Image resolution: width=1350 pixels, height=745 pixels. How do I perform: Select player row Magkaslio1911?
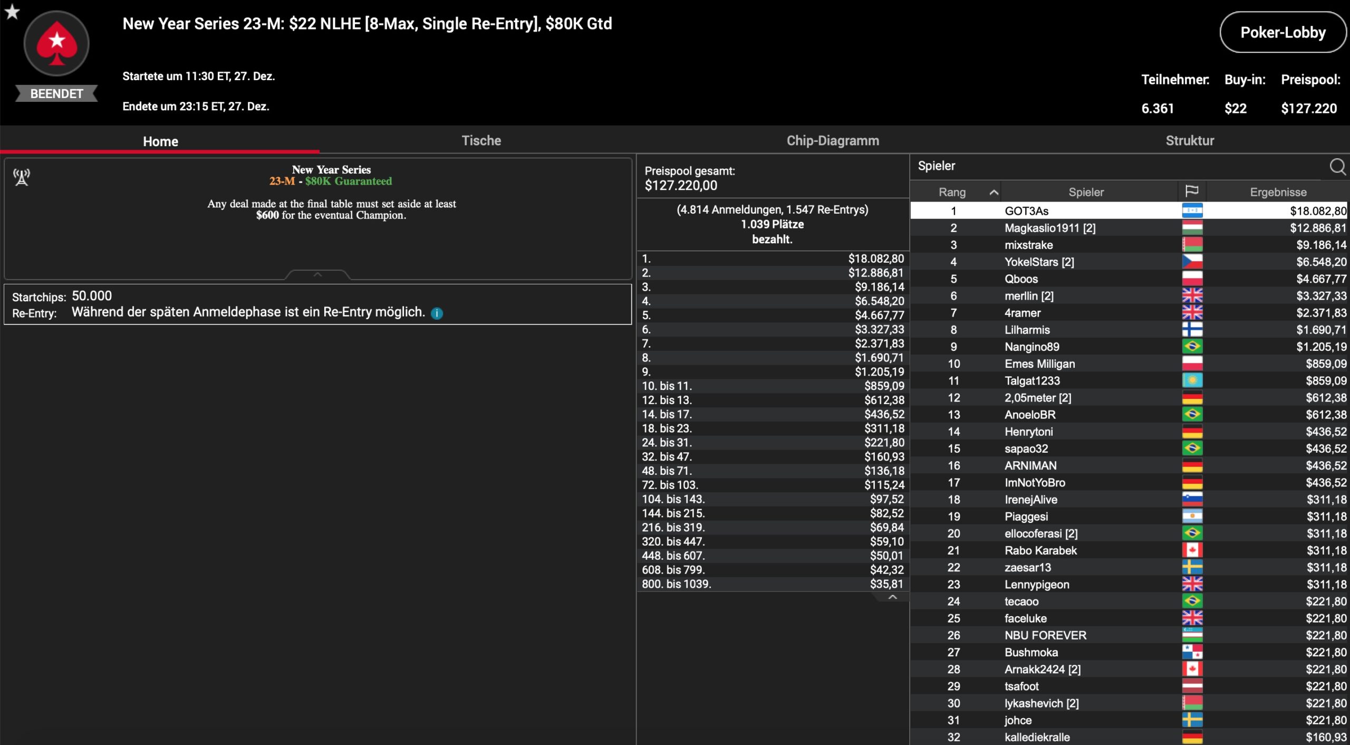[1049, 228]
